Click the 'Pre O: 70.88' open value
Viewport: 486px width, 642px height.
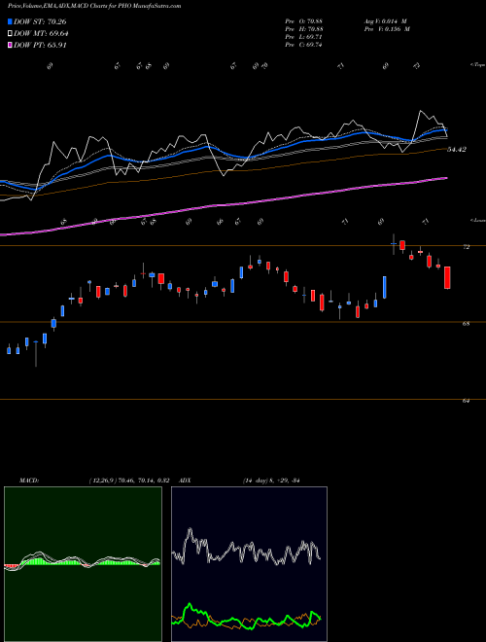pos(303,21)
